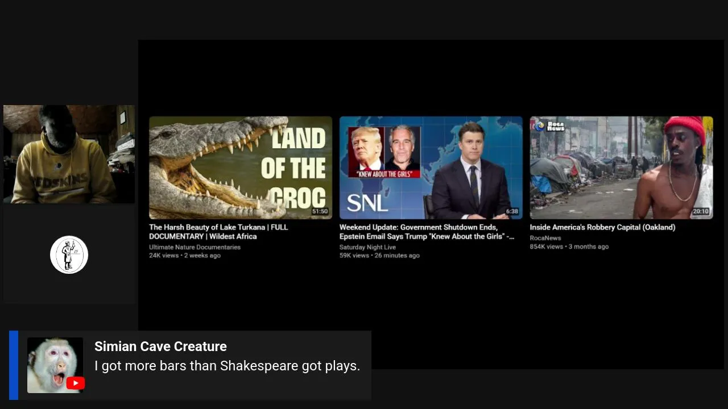Screen dimensions: 728x409
Task: Click the monkey avatar in the chat overlay
Action: 55,365
